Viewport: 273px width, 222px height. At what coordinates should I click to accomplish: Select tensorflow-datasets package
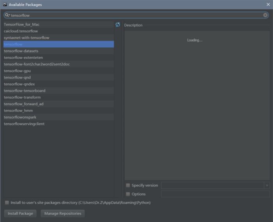[x=58, y=51]
